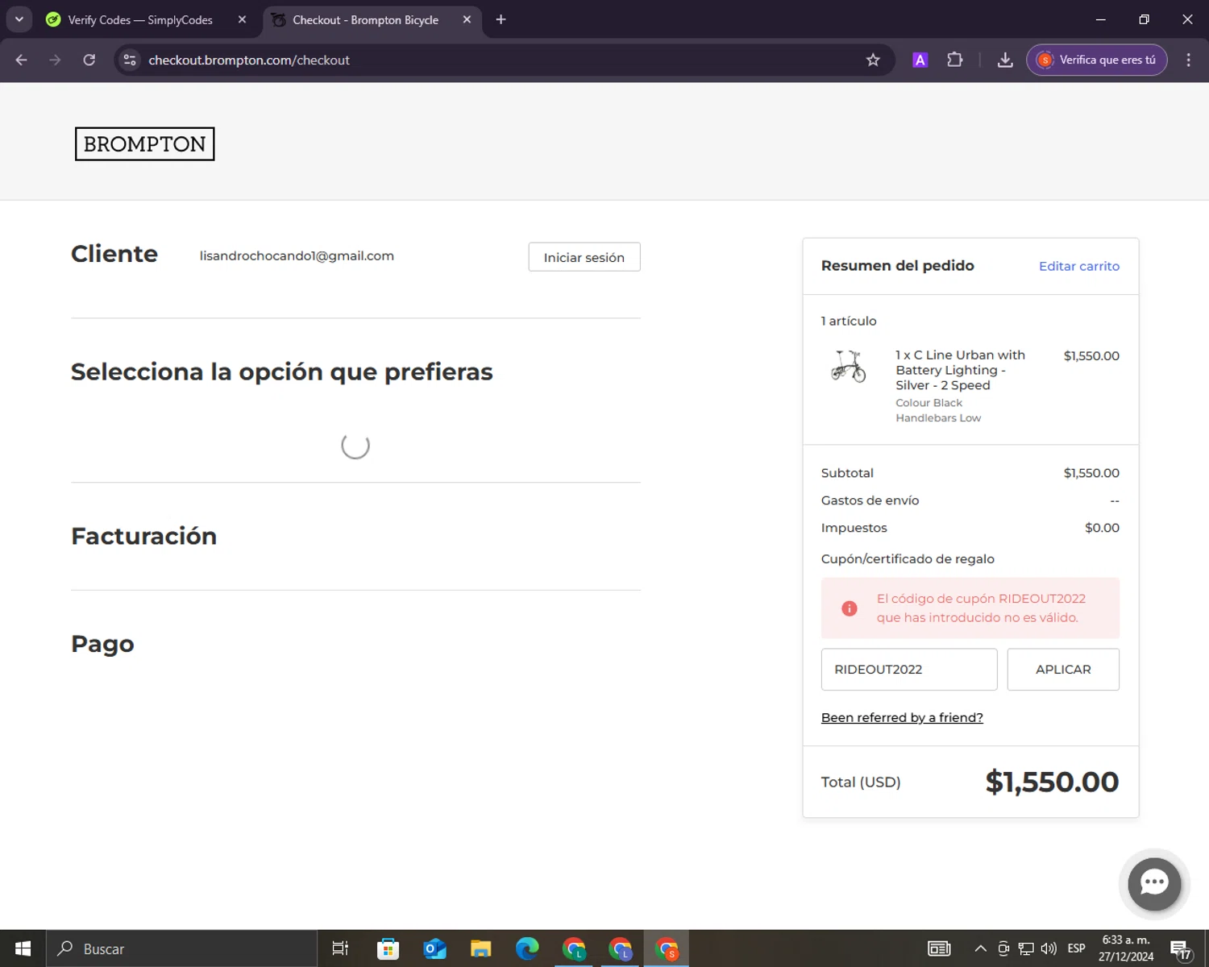Open Chrome three-dot menu
Screen dimensions: 1209x967
(1188, 60)
